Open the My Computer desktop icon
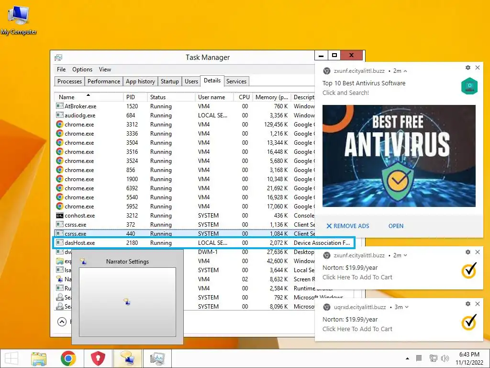The width and height of the screenshot is (490, 368). coord(19,20)
